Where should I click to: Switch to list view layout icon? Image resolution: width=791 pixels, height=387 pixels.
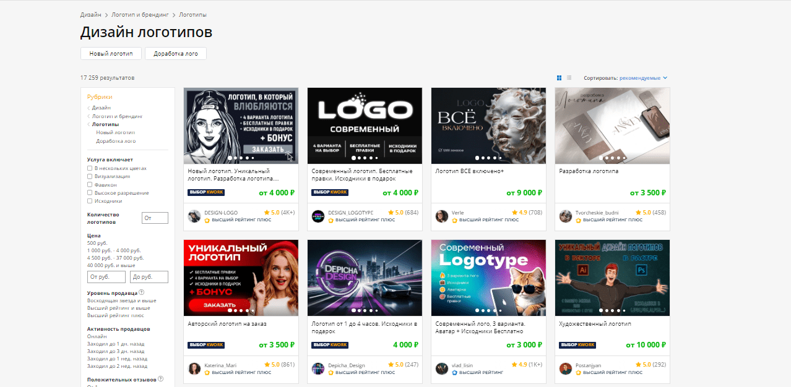(x=569, y=78)
